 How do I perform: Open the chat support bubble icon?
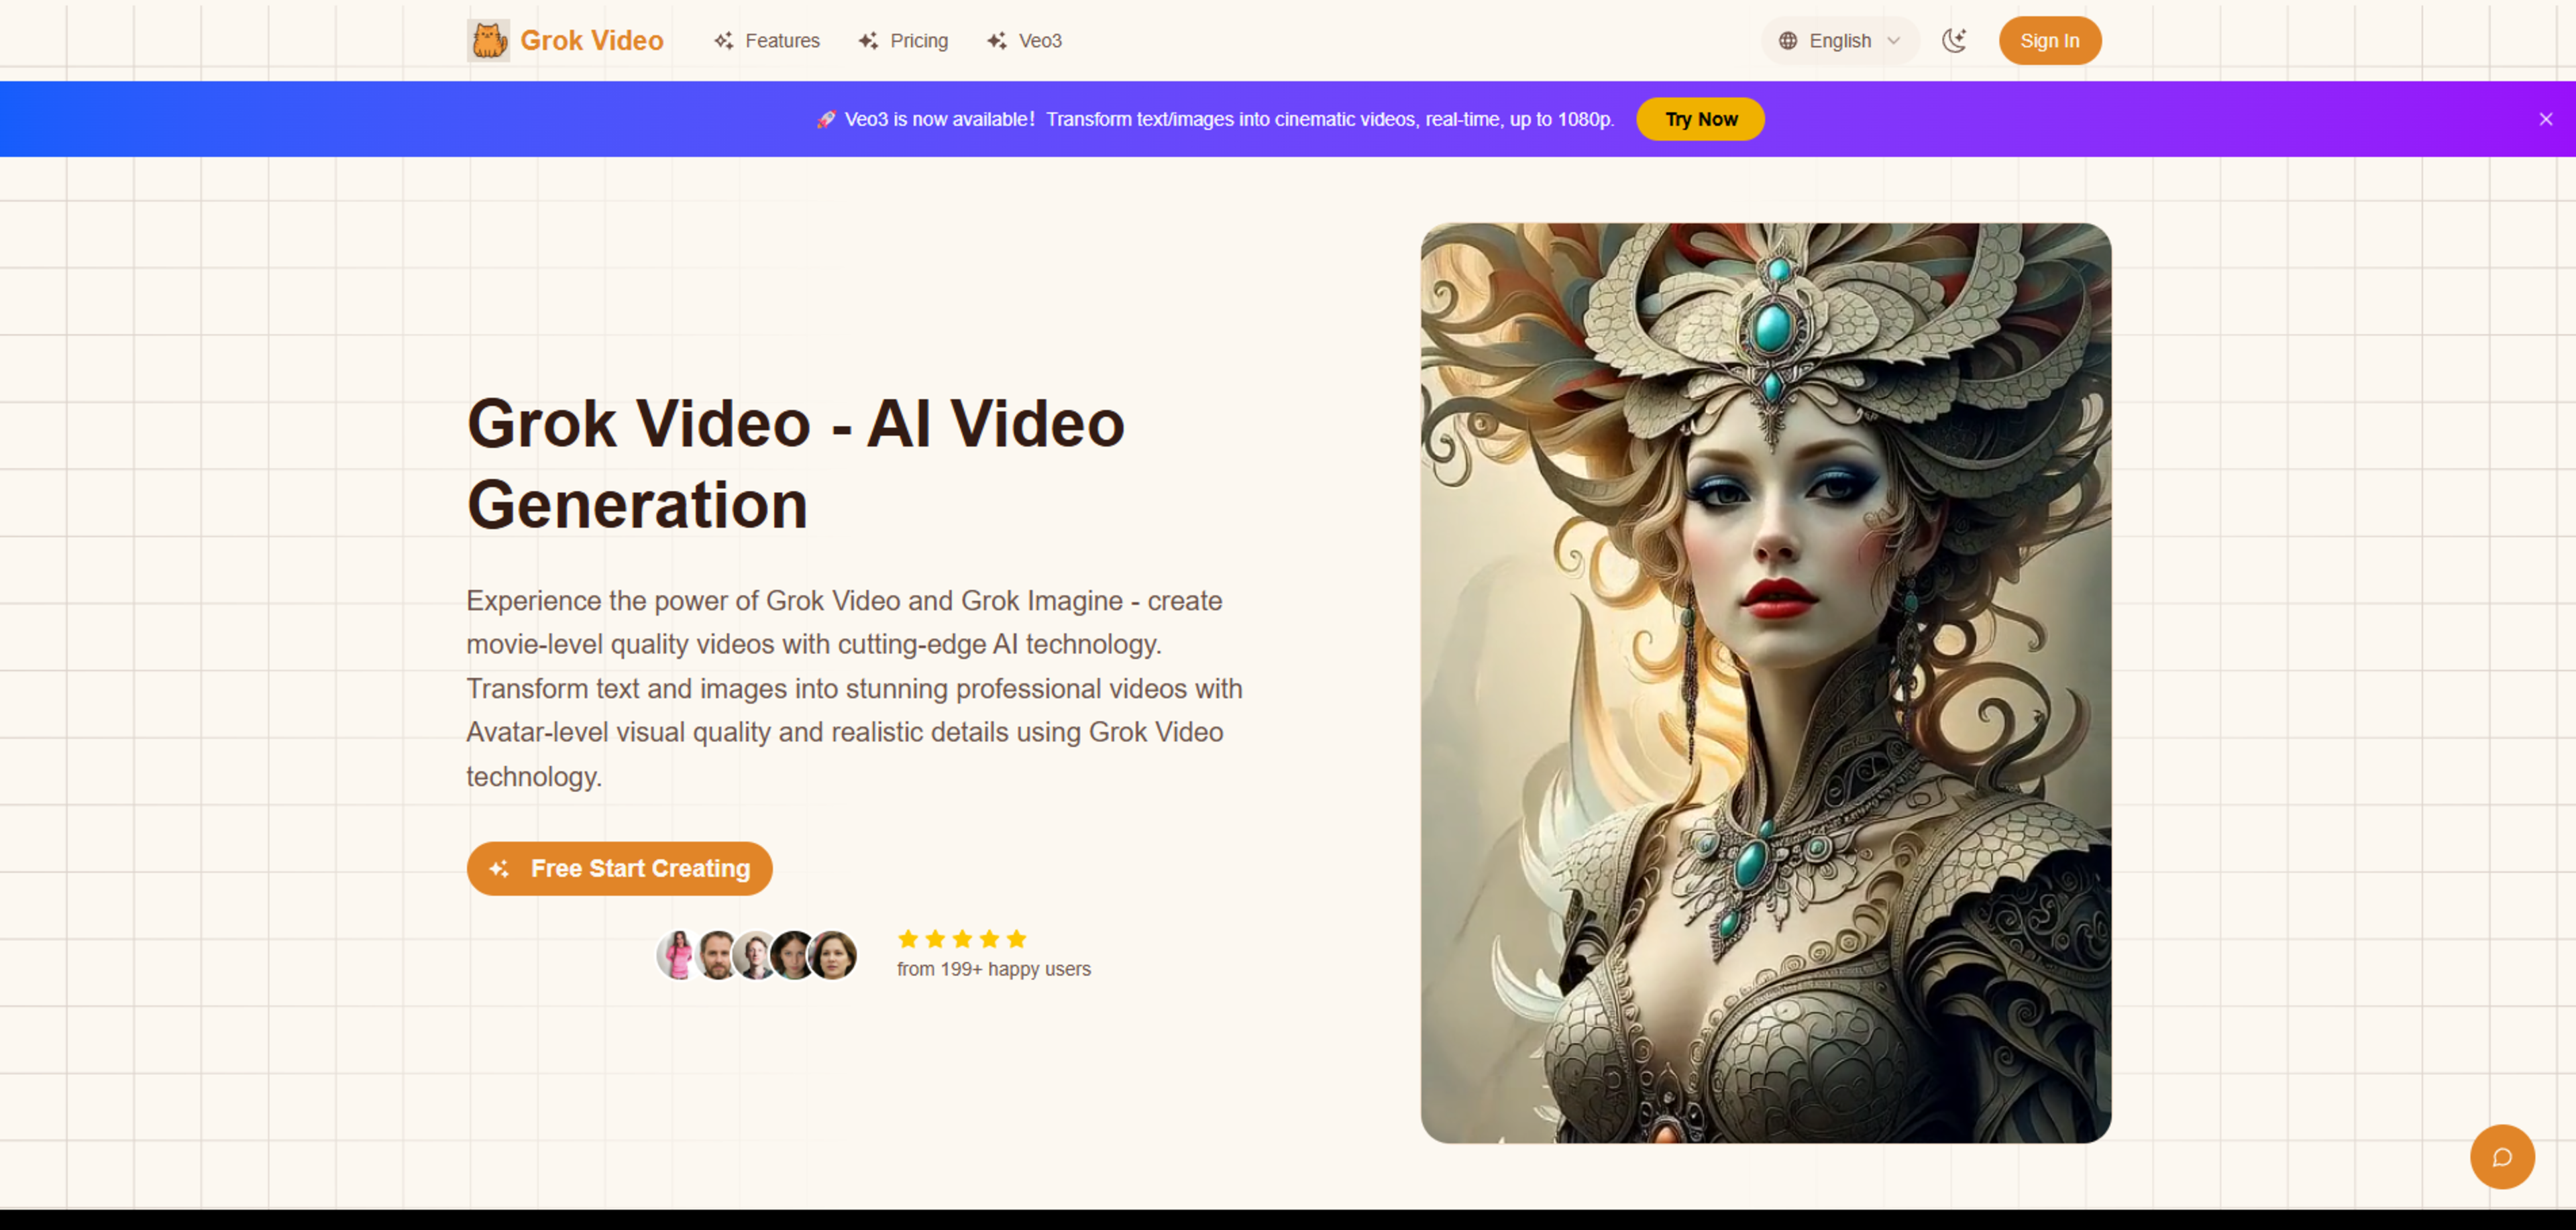pos(2501,1157)
